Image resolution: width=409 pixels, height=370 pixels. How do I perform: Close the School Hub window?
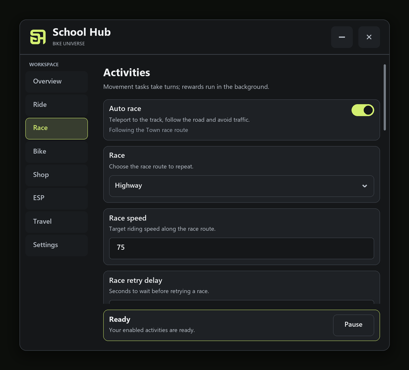pyautogui.click(x=369, y=37)
